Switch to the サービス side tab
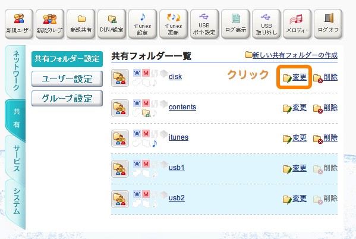 click(x=16, y=159)
